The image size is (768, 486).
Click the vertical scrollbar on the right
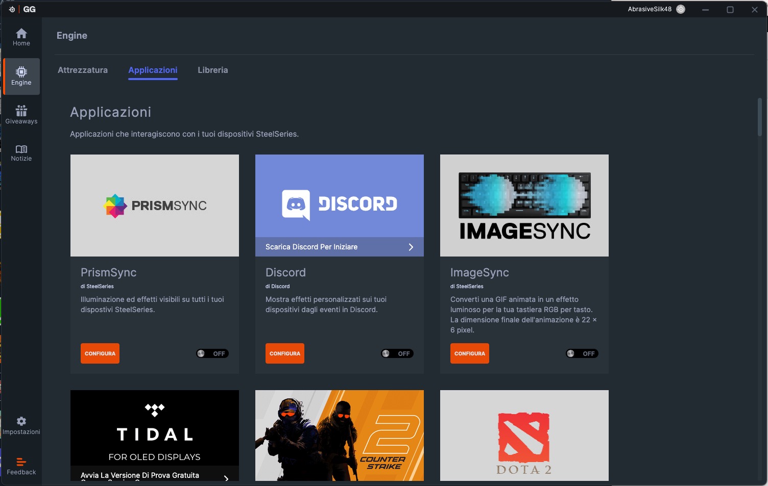759,117
